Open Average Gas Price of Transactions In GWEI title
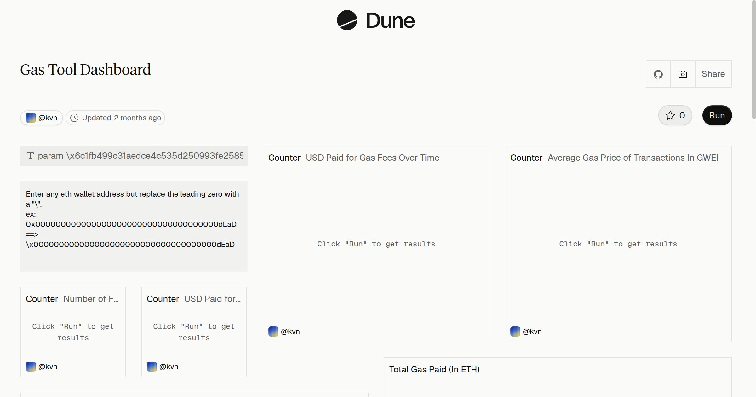The image size is (756, 397). (x=633, y=158)
